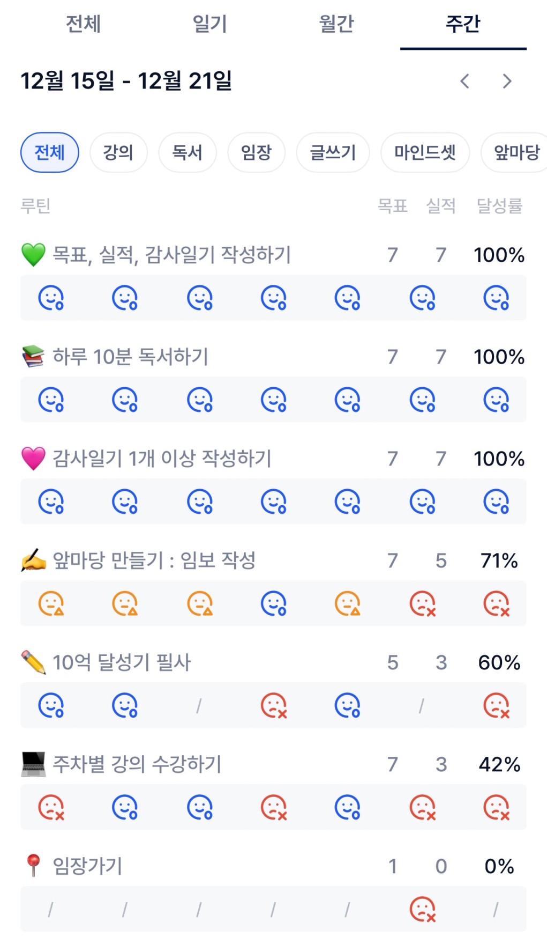Go to previous week with left chevron
The width and height of the screenshot is (547, 937).
(x=464, y=82)
